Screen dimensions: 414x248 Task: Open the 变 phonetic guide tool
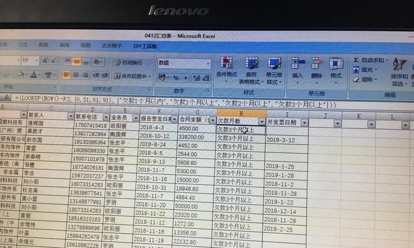48,75
